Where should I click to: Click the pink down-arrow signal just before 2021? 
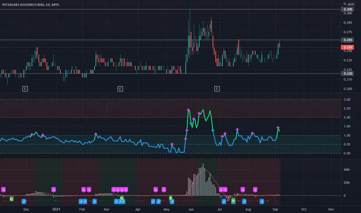[x=53, y=189]
